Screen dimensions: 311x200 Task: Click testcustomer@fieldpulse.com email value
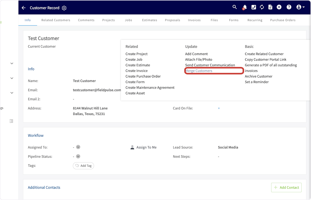[97, 90]
